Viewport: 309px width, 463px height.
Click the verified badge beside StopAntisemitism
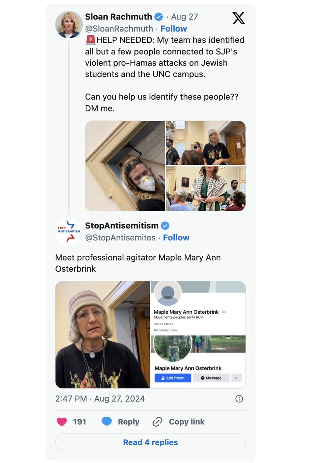tap(165, 226)
